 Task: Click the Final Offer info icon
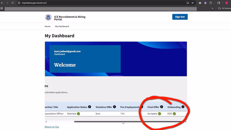pos(162,107)
